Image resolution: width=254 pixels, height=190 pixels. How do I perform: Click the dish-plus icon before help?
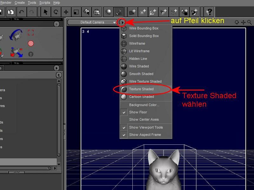coord(194,12)
